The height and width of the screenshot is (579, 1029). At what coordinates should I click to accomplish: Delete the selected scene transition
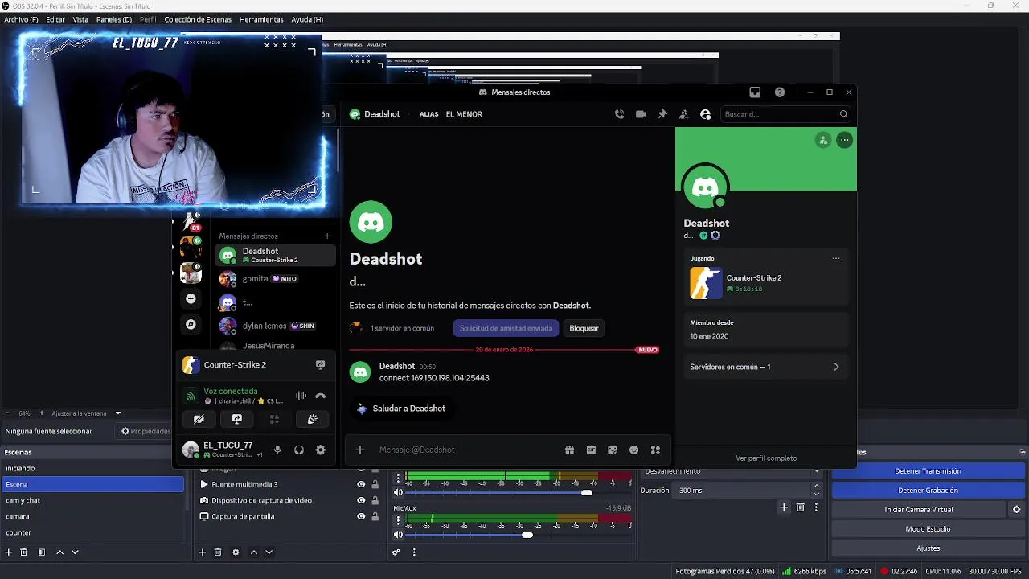800,507
